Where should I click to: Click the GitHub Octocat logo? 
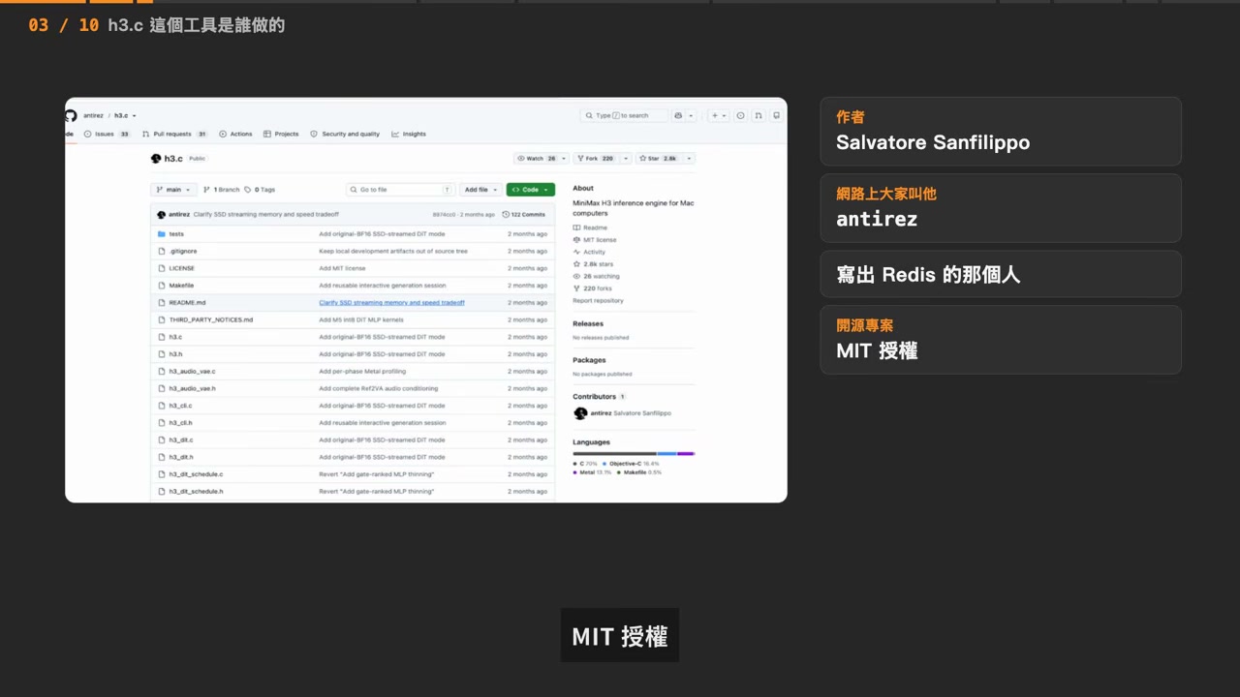[71, 115]
